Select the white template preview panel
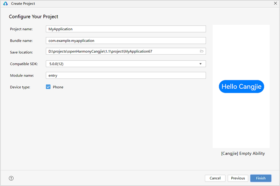Screen dimensions: 280x186 click(x=241, y=122)
